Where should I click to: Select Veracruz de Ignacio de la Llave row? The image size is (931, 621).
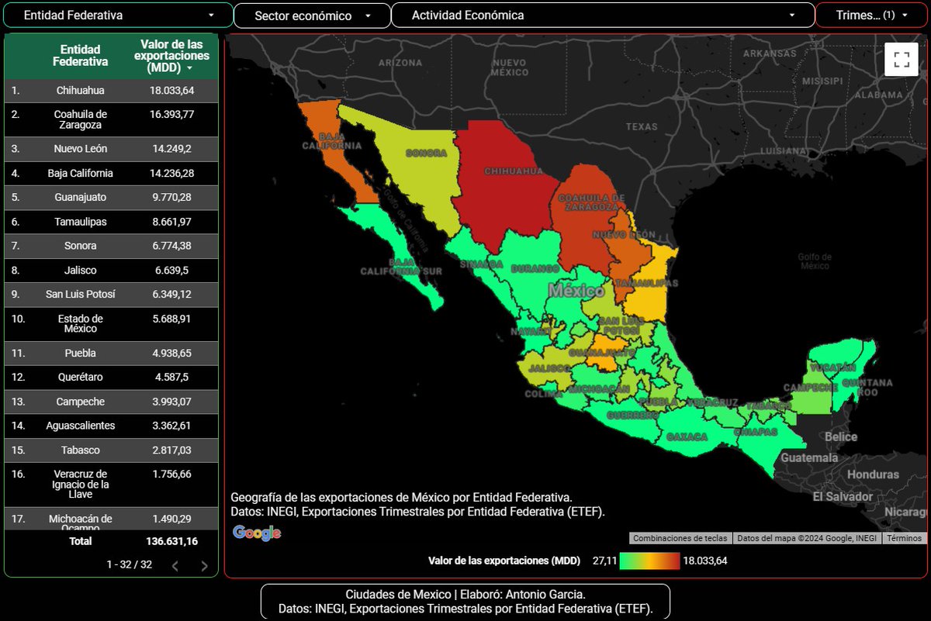[x=112, y=485]
